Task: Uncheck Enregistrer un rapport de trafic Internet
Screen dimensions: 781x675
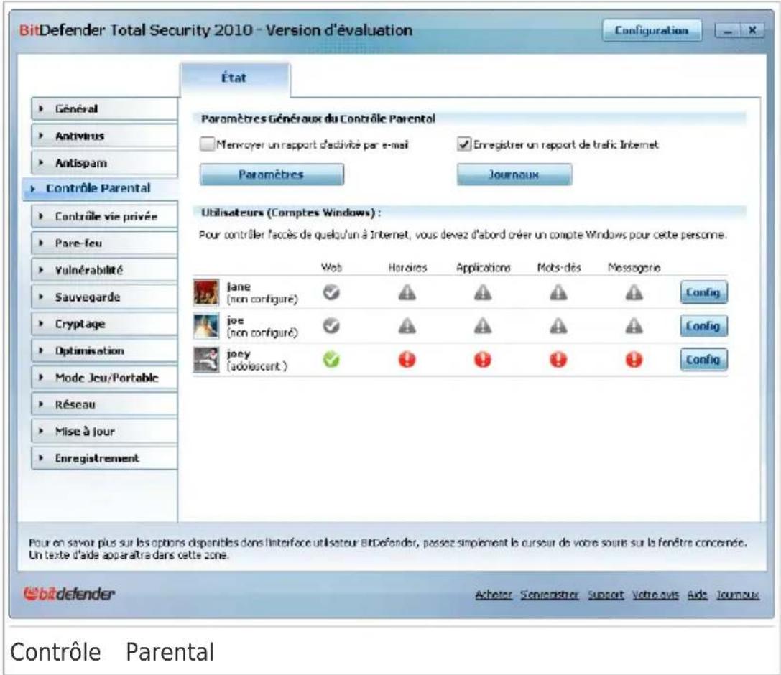Action: click(x=463, y=144)
